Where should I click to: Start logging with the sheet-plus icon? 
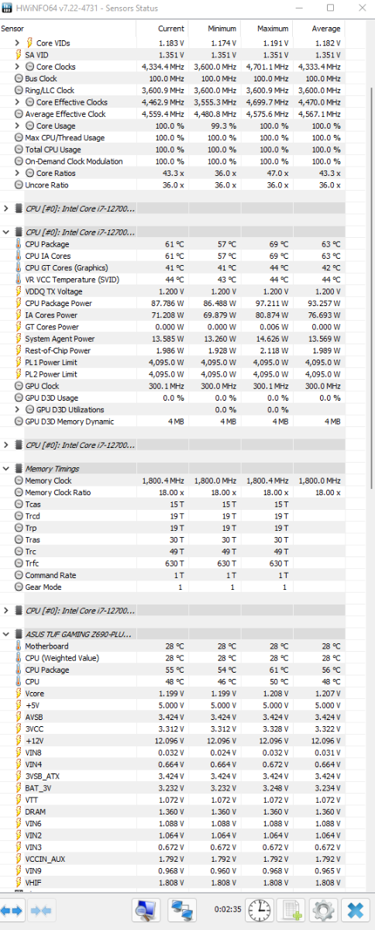(293, 910)
